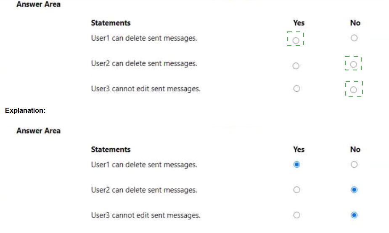389x233 pixels.
Task: Select No for User3 in upper answer area
Action: 354,90
